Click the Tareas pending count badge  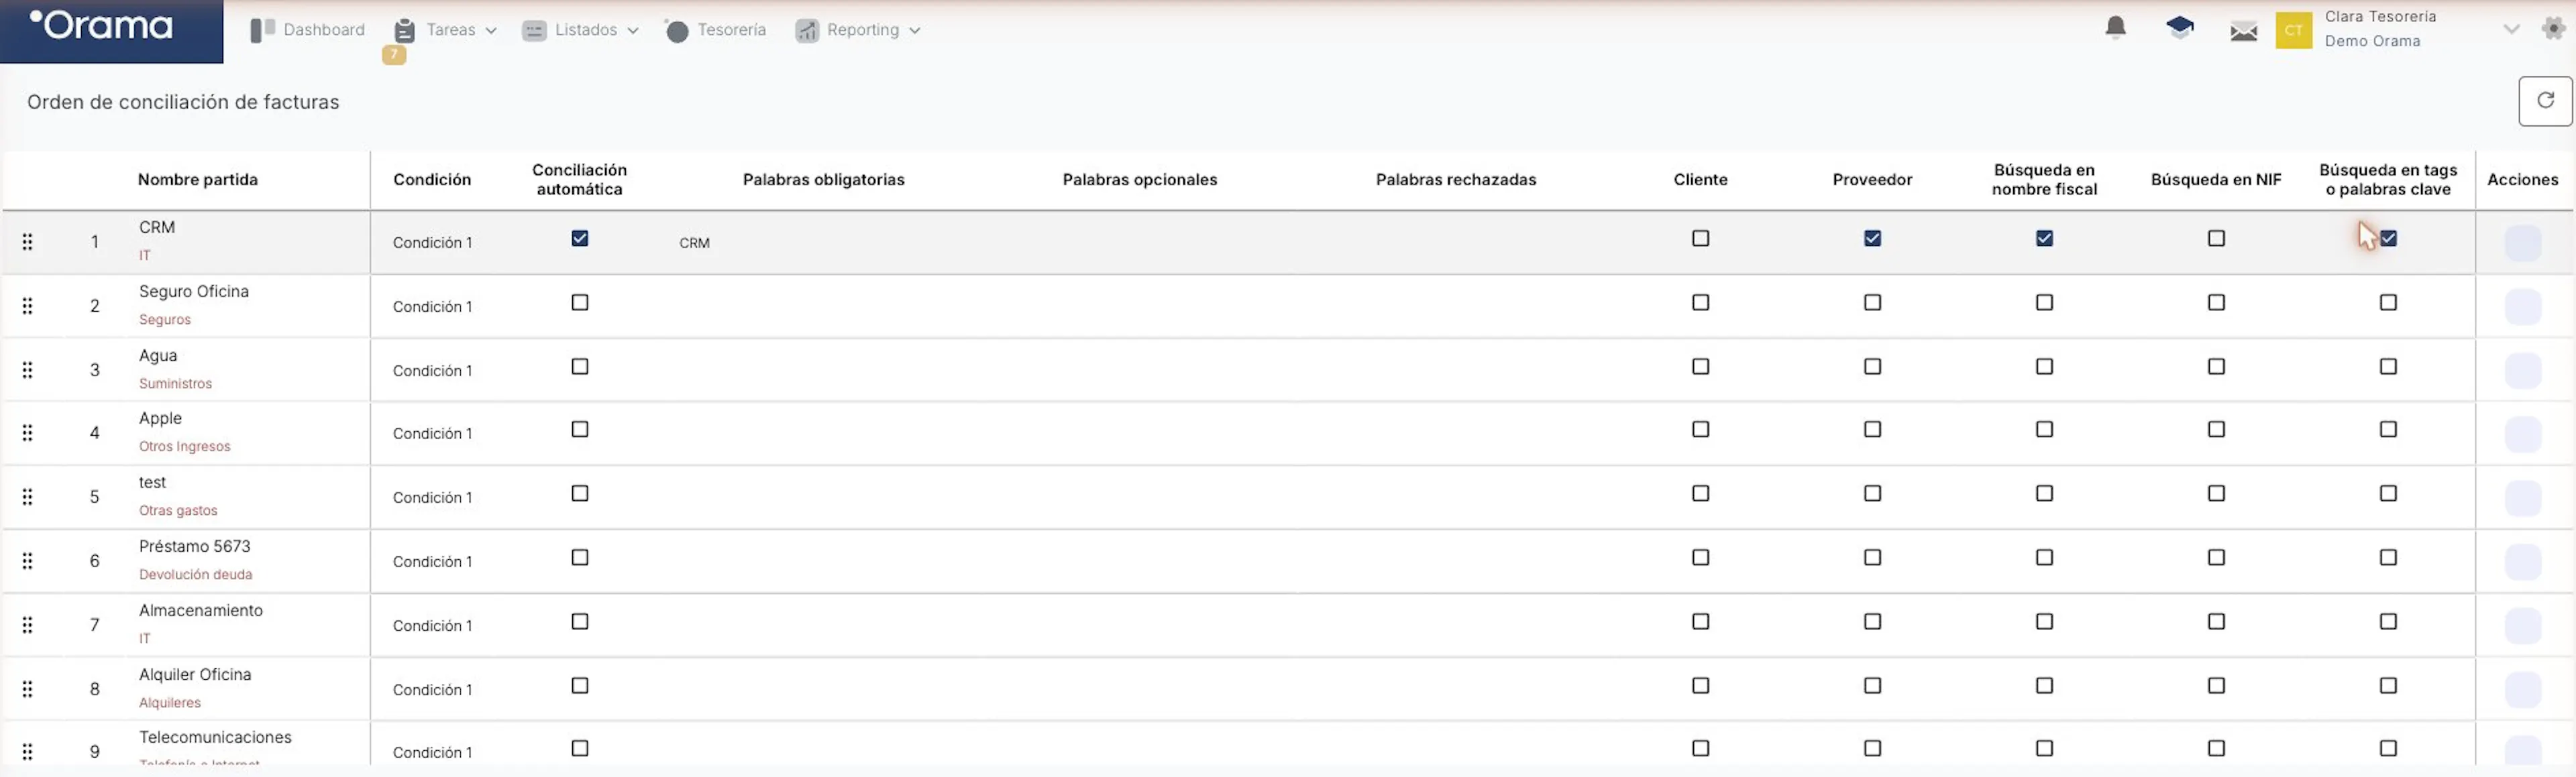pyautogui.click(x=394, y=55)
